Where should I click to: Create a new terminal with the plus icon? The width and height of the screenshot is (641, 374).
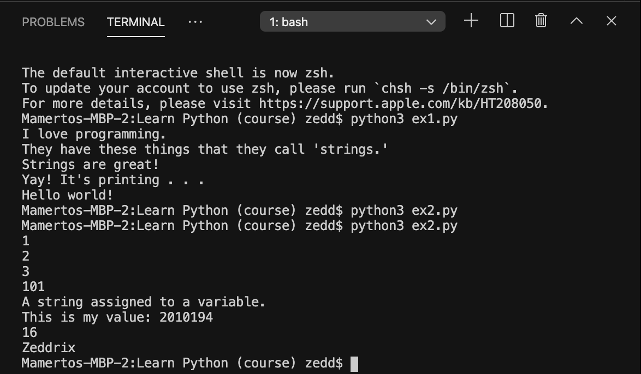click(470, 21)
